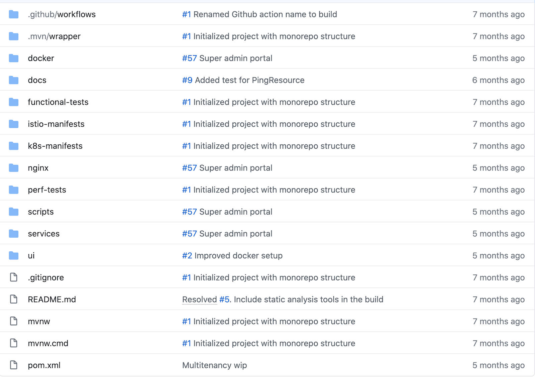Screen dimensions: 535x377
Task: Open the perf-tests directory name
Action: click(x=47, y=190)
